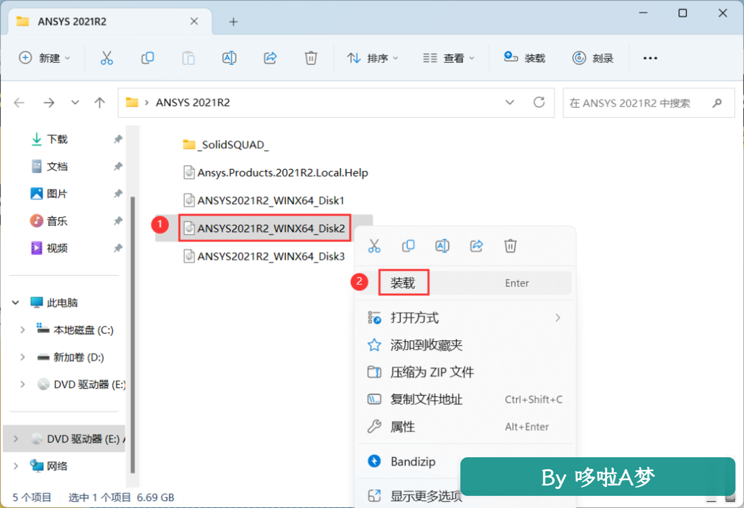Click the search box for ANSYS 2021R2
This screenshot has width=744, height=508.
(x=648, y=103)
